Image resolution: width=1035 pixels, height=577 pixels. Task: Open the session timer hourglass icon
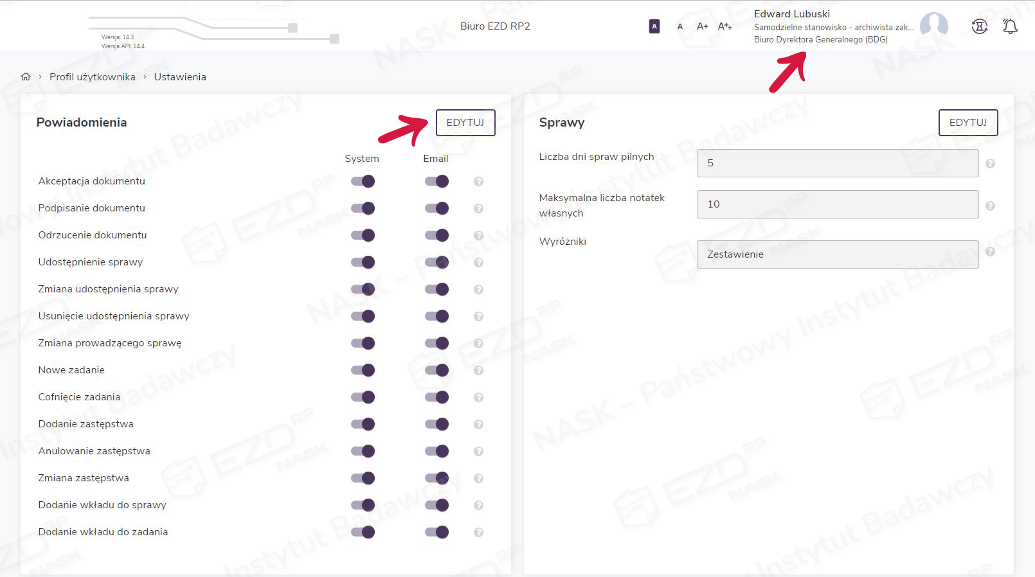(x=979, y=26)
